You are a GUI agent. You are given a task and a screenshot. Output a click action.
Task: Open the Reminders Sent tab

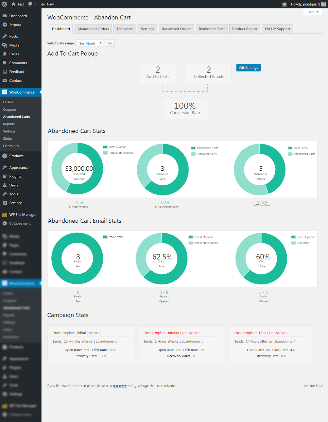pyautogui.click(x=212, y=29)
